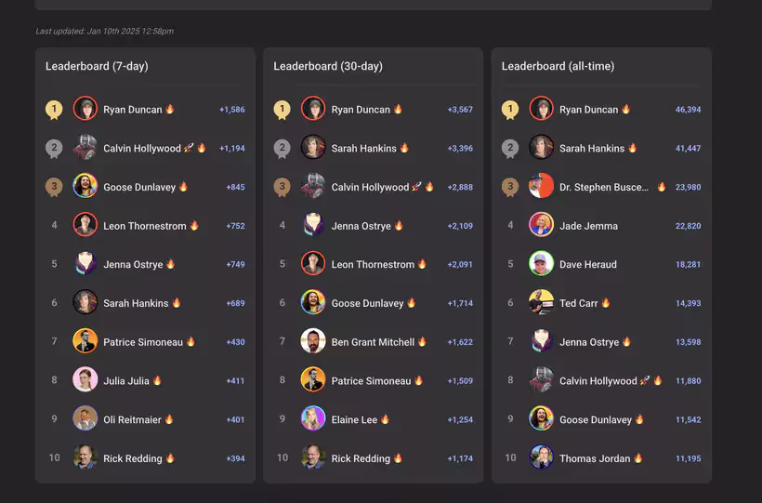Open Ryan Duncan's avatar in 7-day leaderboard
This screenshot has height=503, width=762.
[85, 109]
